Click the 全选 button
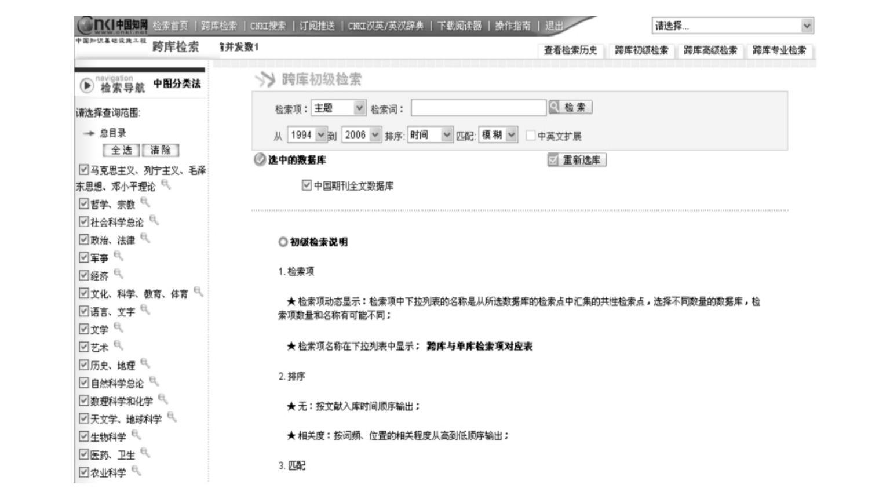This screenshot has height=488, width=890. click(x=122, y=150)
